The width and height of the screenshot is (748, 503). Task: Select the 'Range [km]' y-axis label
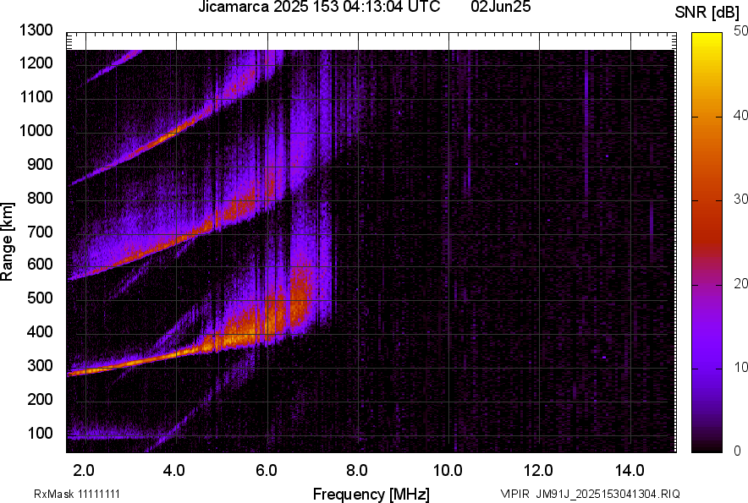[8, 243]
